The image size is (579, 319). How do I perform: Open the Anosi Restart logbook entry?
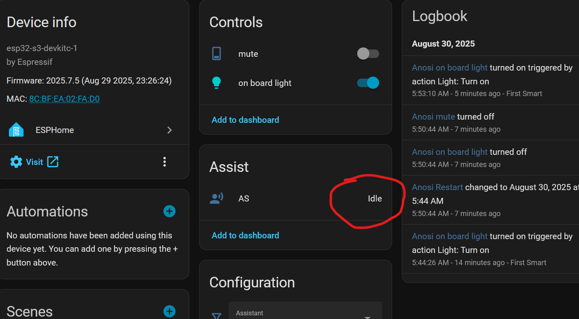pyautogui.click(x=437, y=187)
